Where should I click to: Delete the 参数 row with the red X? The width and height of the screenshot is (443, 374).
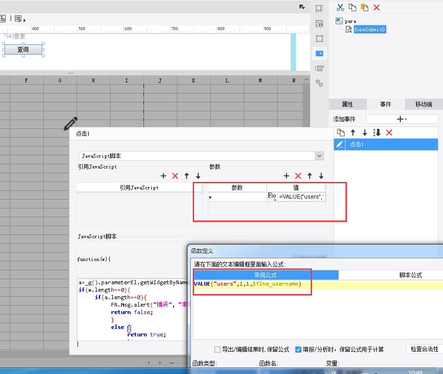tap(298, 176)
